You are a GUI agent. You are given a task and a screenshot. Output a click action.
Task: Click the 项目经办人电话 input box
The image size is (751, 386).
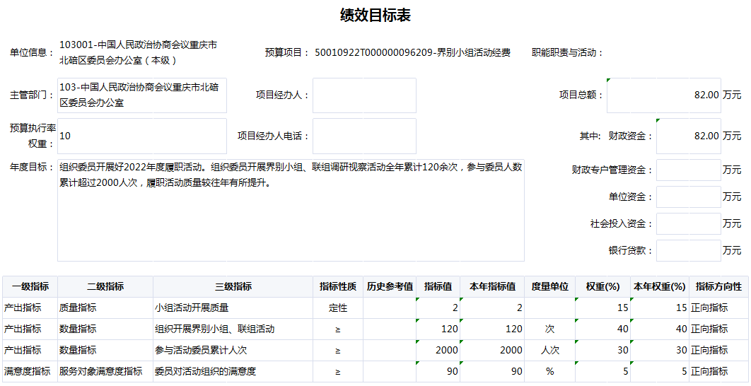pos(364,136)
